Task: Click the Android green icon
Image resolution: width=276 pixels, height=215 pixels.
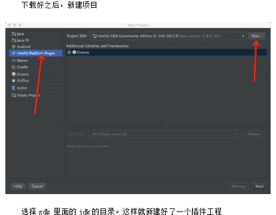Action: [14, 47]
